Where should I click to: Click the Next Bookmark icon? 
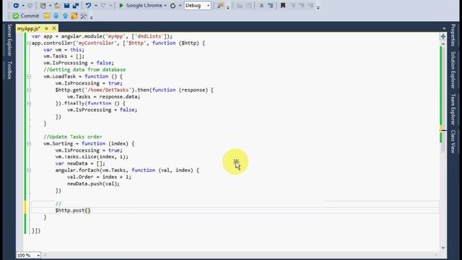302,5
